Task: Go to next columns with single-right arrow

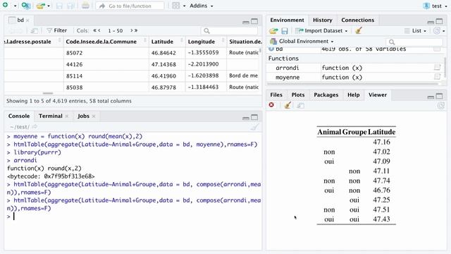Action: tap(132, 30)
